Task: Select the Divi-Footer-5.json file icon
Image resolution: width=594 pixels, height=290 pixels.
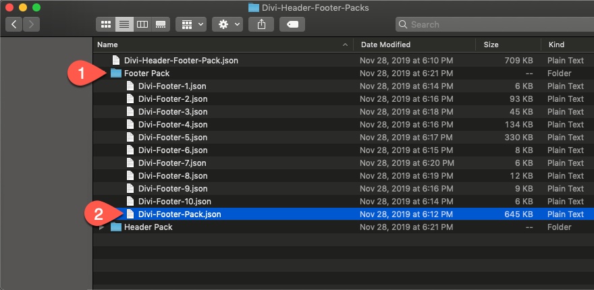Action: (x=130, y=138)
